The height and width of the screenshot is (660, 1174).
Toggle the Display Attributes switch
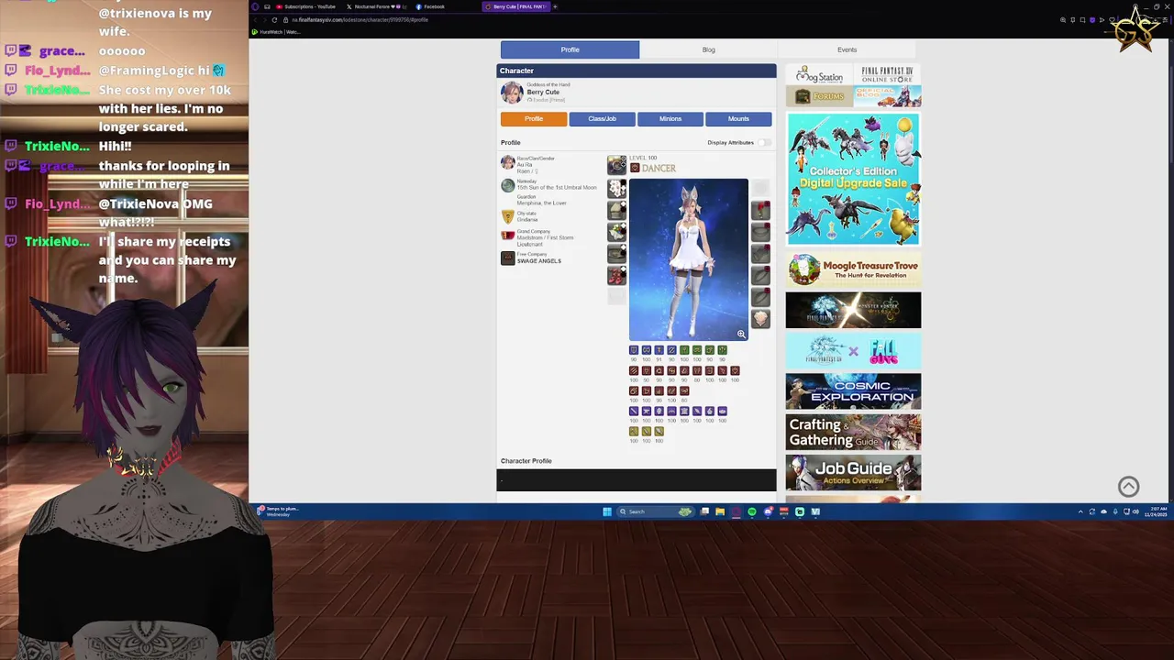point(764,142)
